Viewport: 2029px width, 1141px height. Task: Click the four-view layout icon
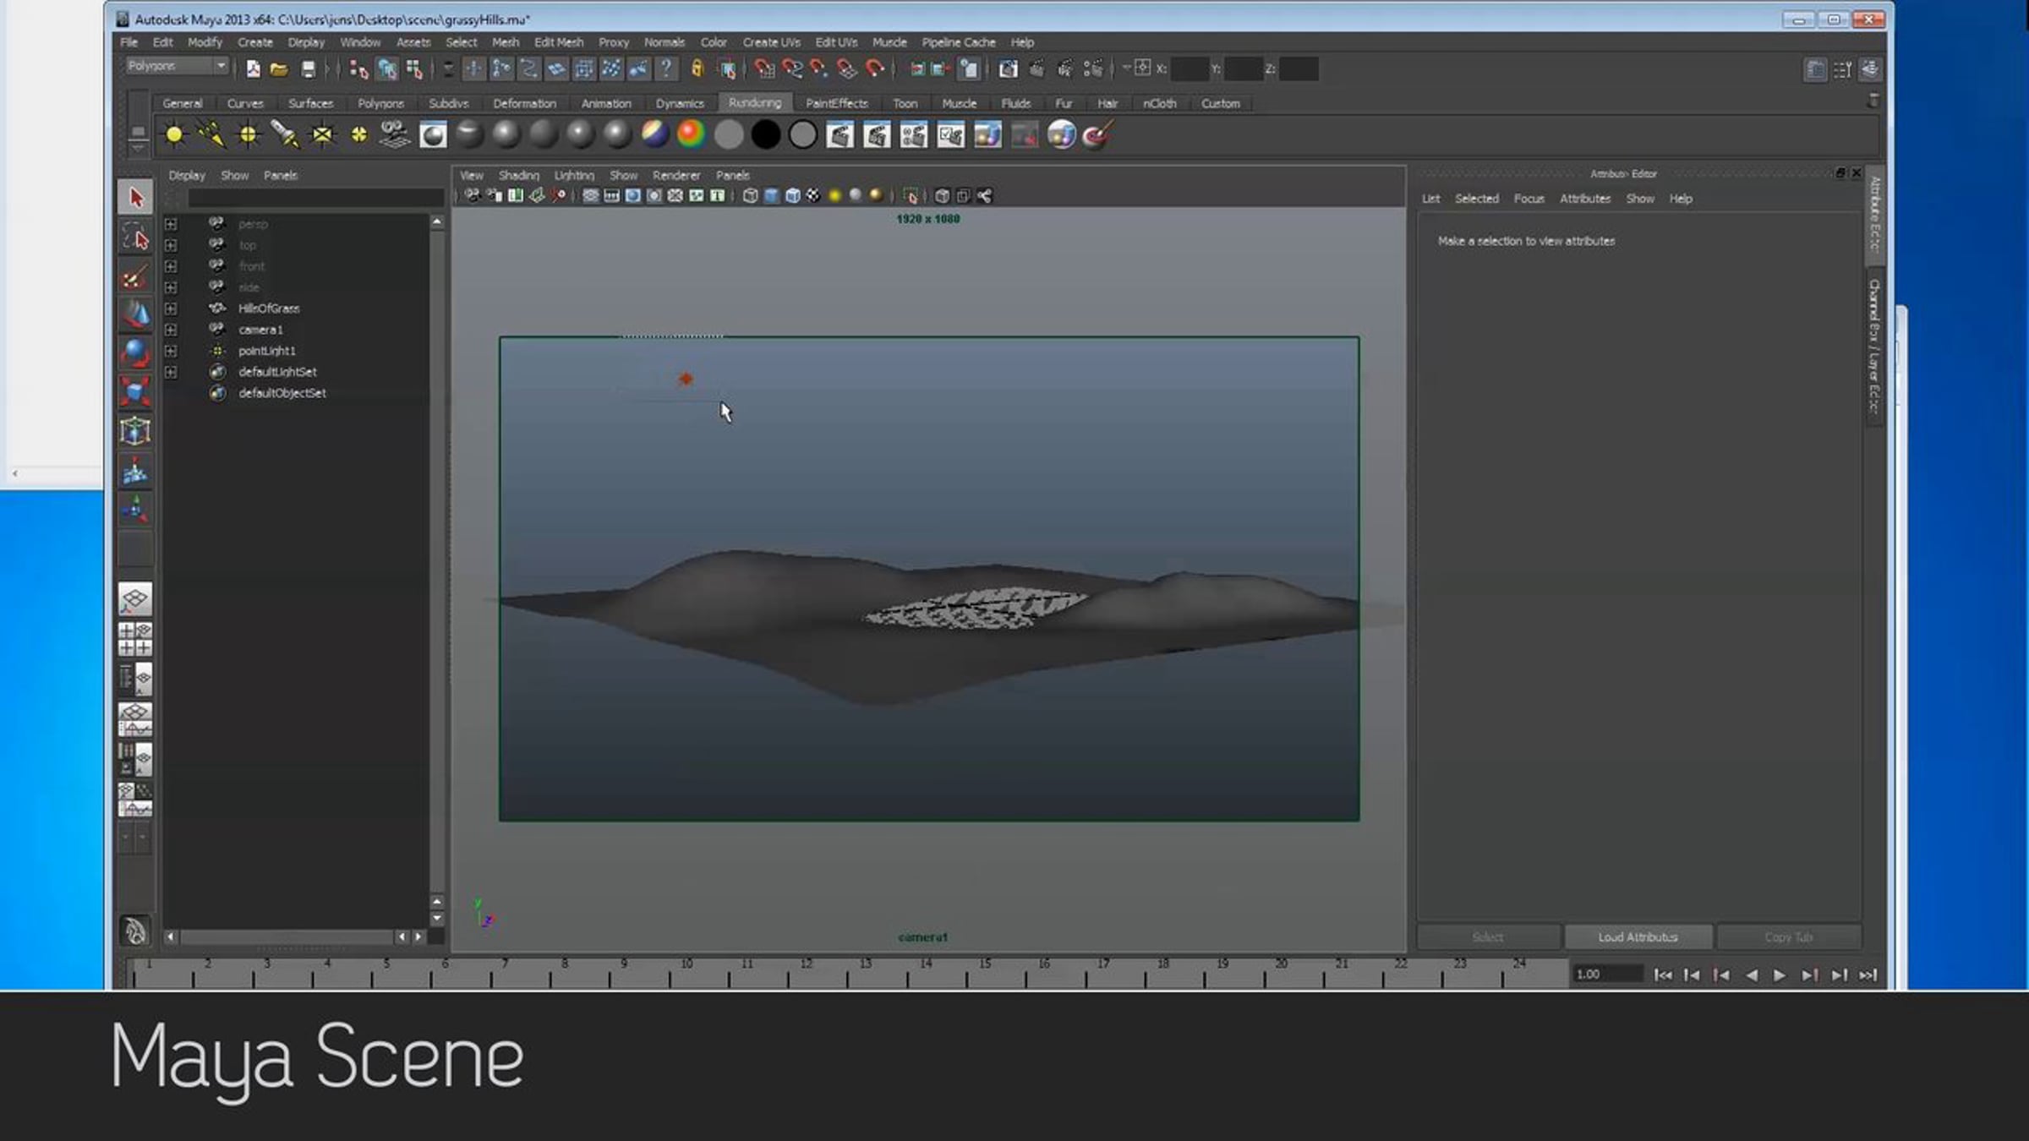coord(135,640)
